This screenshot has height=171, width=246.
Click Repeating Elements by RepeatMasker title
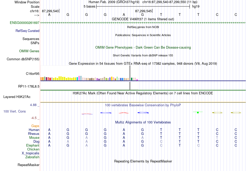click(143, 161)
